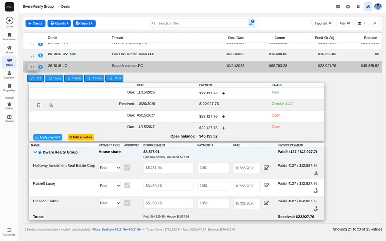Viewport: 386px width, 241px height.
Task: Select Deals in the sidebar
Action: pos(9,62)
